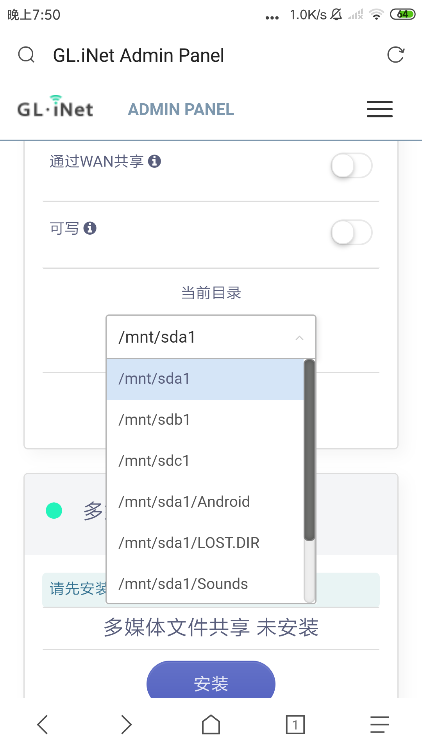Click the info icon next to 通过WAN共享

click(x=155, y=161)
